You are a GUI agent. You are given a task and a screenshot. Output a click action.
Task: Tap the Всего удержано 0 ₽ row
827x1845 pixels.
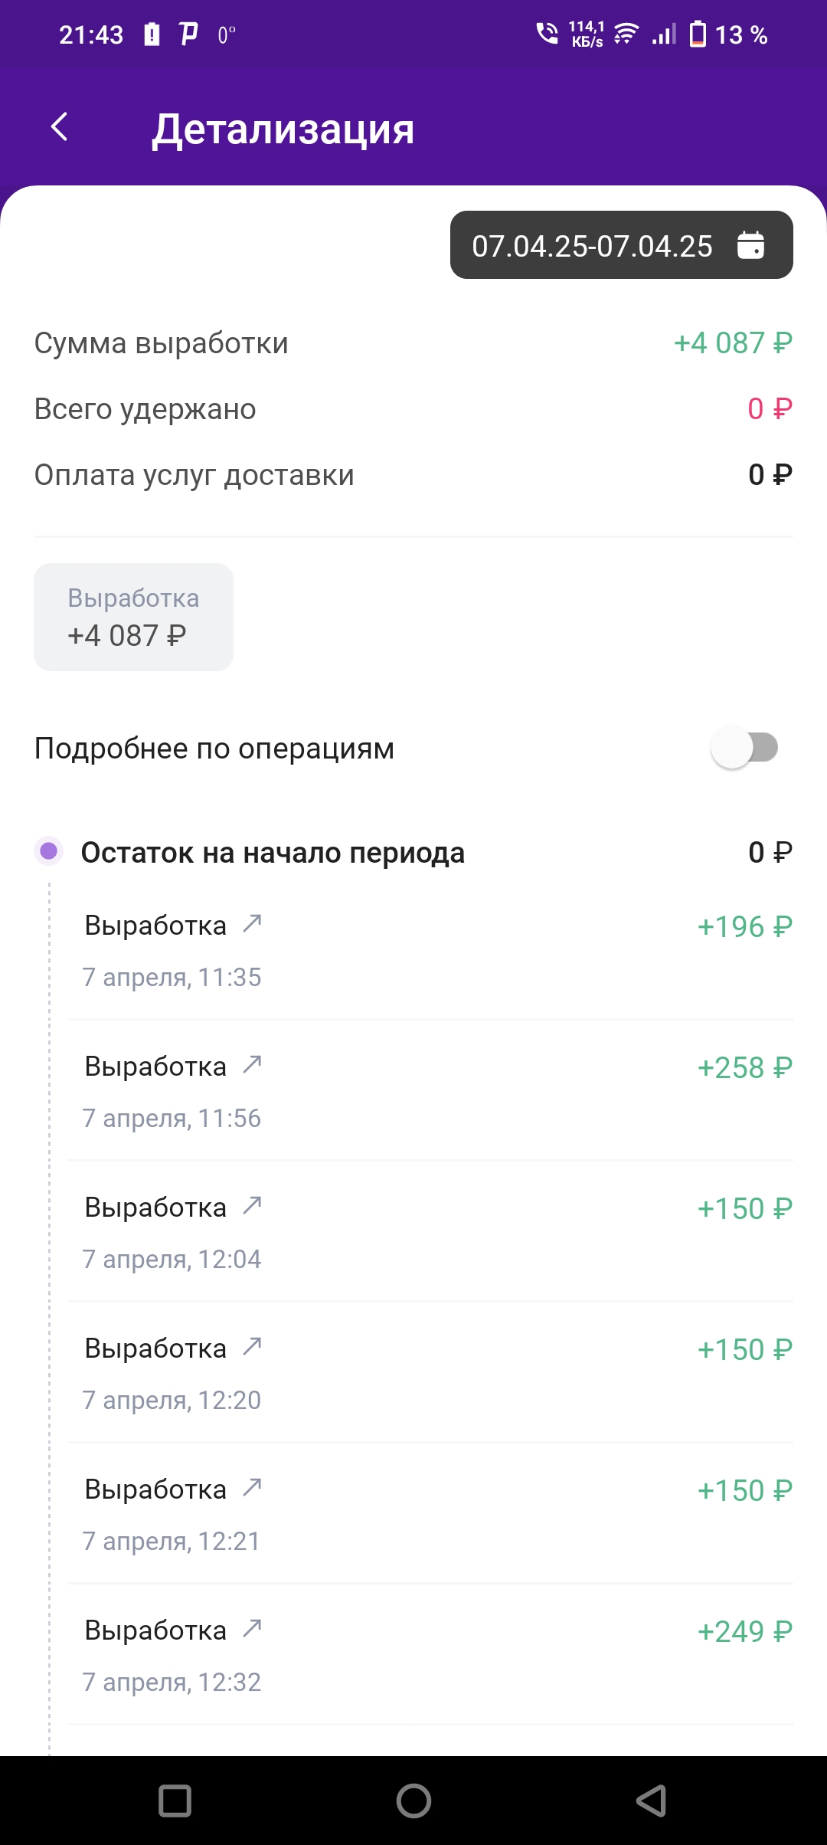[413, 409]
